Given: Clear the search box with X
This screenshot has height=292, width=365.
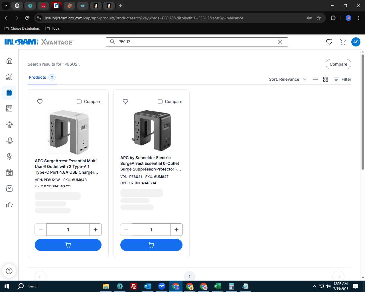Looking at the screenshot, I should [x=280, y=42].
